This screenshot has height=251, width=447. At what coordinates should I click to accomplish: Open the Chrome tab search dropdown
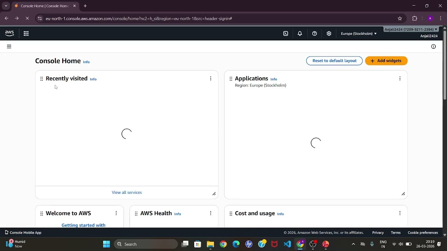(6, 6)
